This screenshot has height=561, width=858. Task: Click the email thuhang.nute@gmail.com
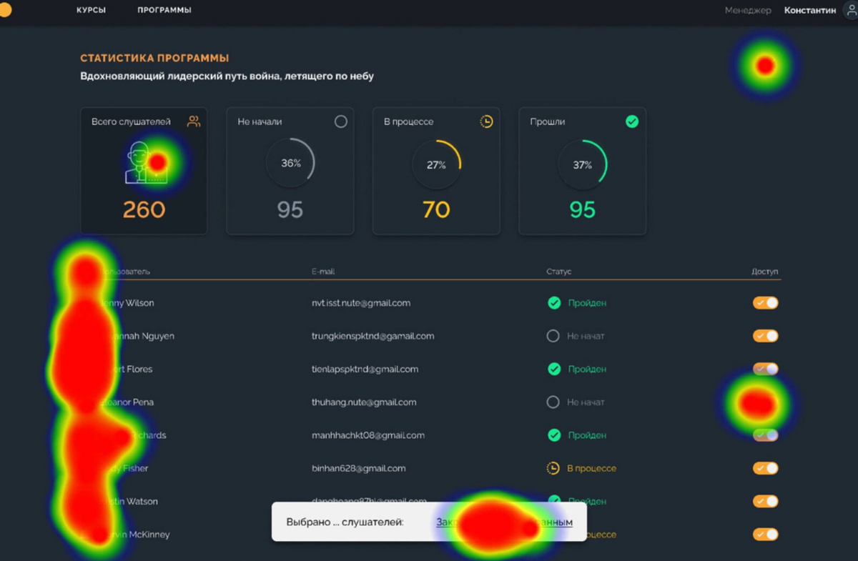(364, 402)
